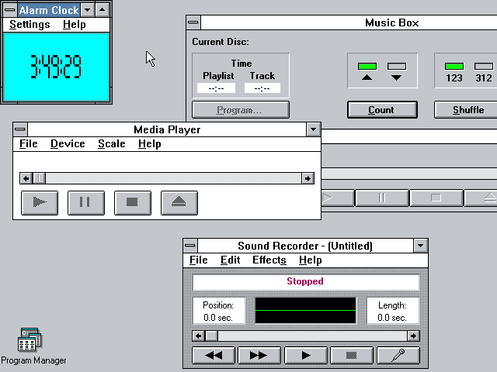Viewport: 497px width, 372px height.
Task: Minimize the Sound Recorder window
Action: pos(421,246)
